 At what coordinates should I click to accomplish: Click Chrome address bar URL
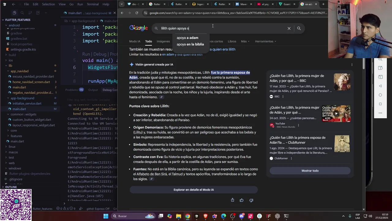pyautogui.click(x=238, y=13)
